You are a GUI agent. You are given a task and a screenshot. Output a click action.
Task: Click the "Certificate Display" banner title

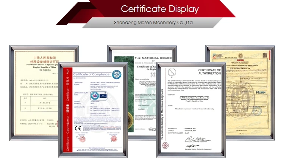(x=160, y=9)
